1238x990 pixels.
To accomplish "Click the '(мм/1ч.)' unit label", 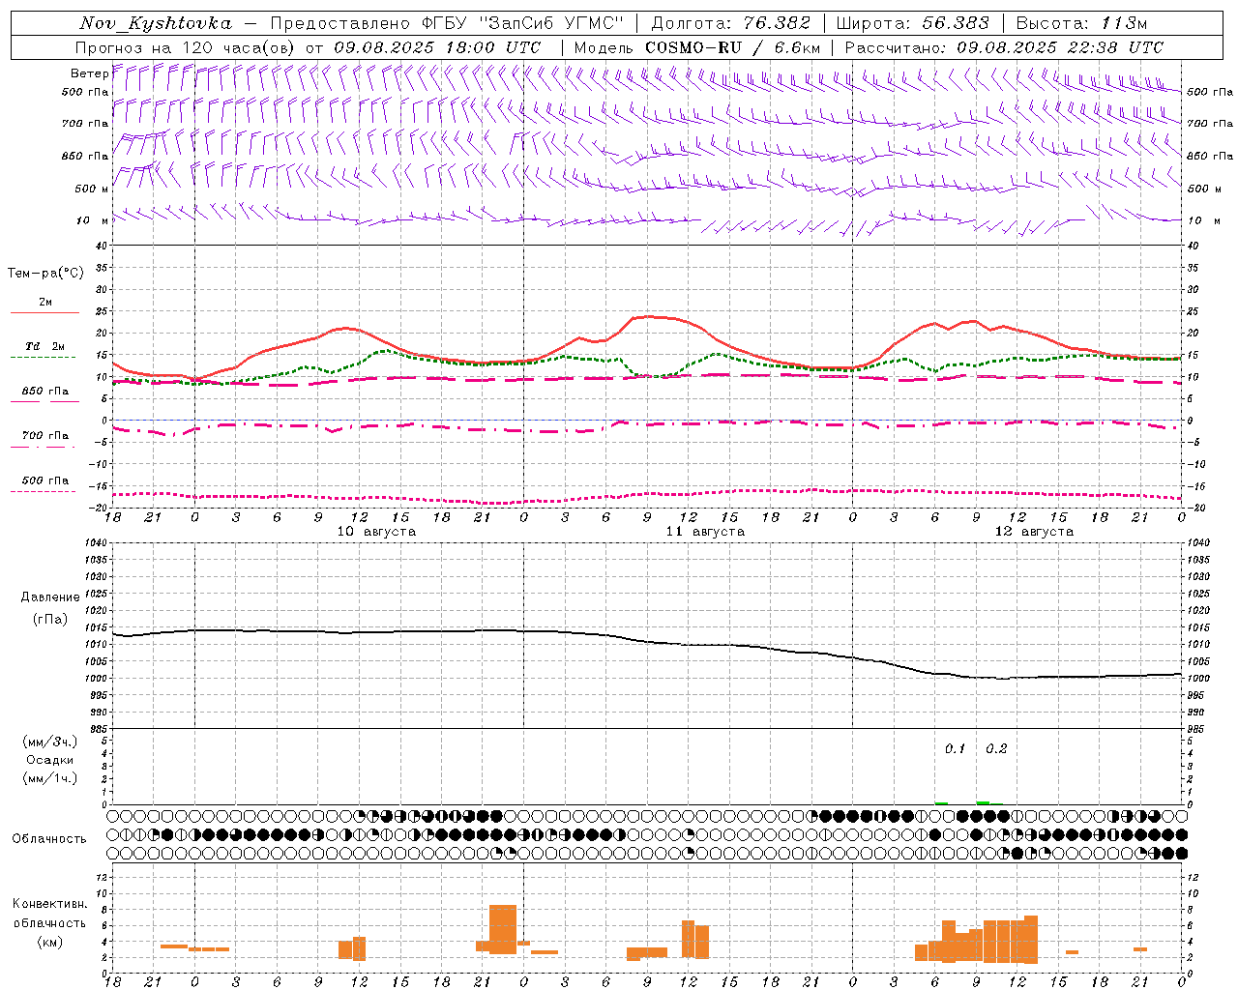I will (50, 778).
